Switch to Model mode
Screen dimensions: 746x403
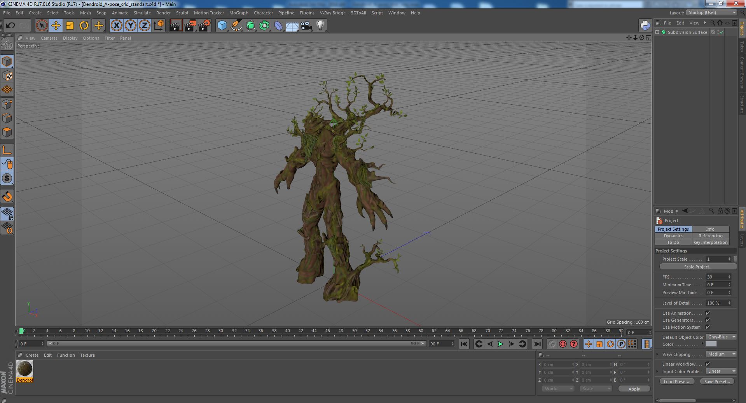click(x=7, y=61)
